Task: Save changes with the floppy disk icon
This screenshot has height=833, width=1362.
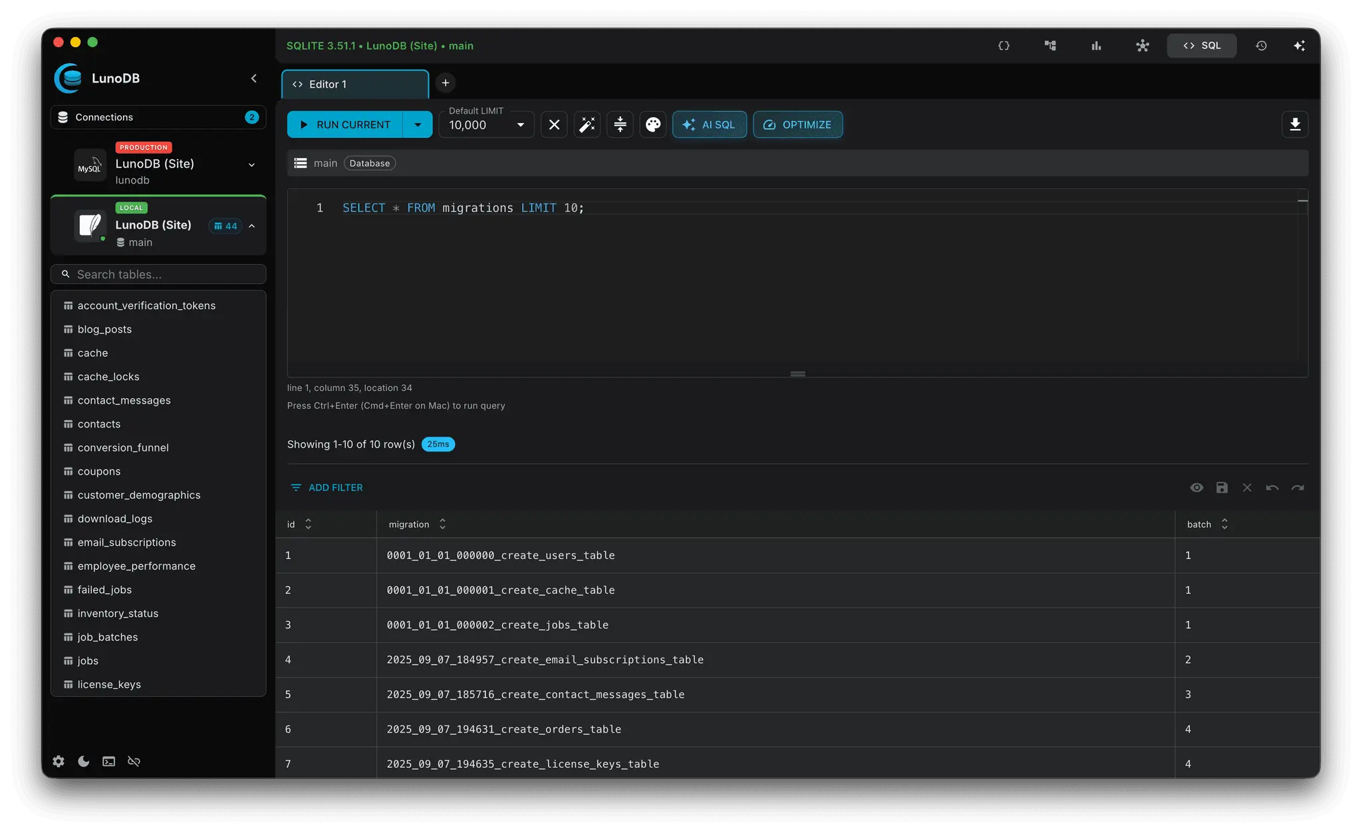Action: tap(1222, 488)
